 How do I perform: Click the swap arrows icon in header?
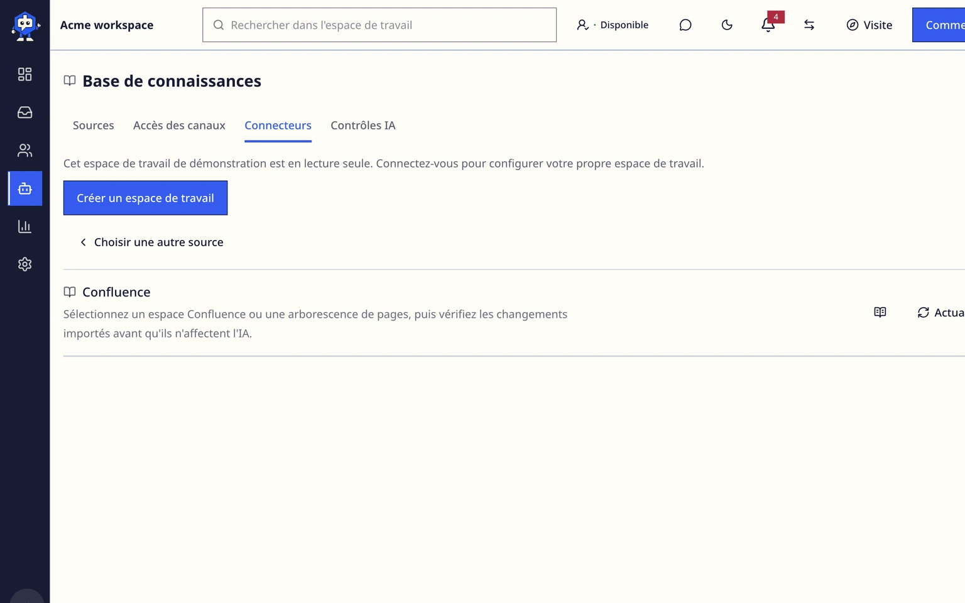809,25
